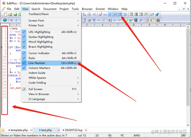Close the test.php tab
Screen dimensions: 191x138
coord(58,130)
